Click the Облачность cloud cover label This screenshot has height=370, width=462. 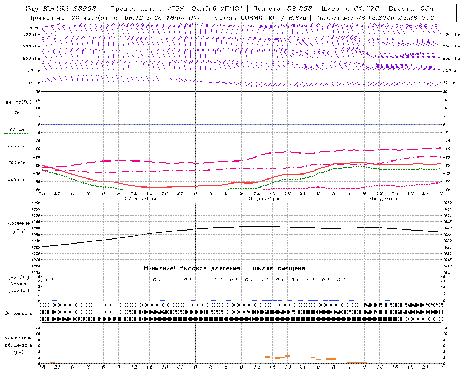[18, 314]
